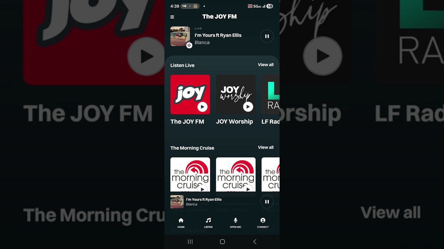
Task: Open the Open Mic tab
Action: coord(236,223)
